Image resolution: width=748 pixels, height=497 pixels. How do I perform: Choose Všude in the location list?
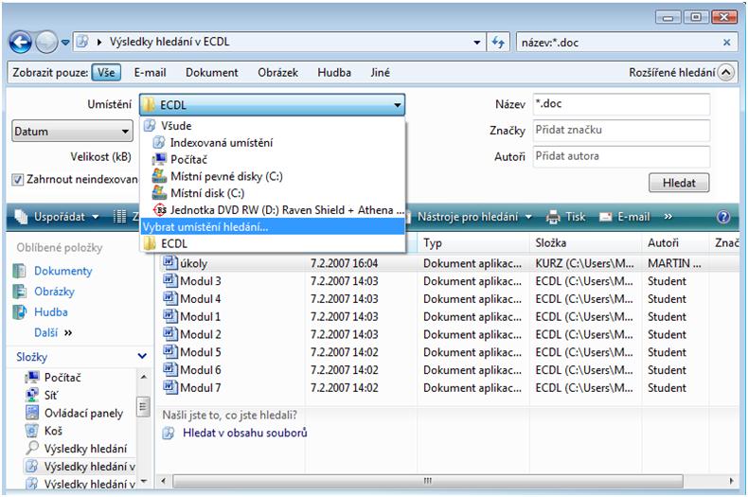tap(272, 126)
